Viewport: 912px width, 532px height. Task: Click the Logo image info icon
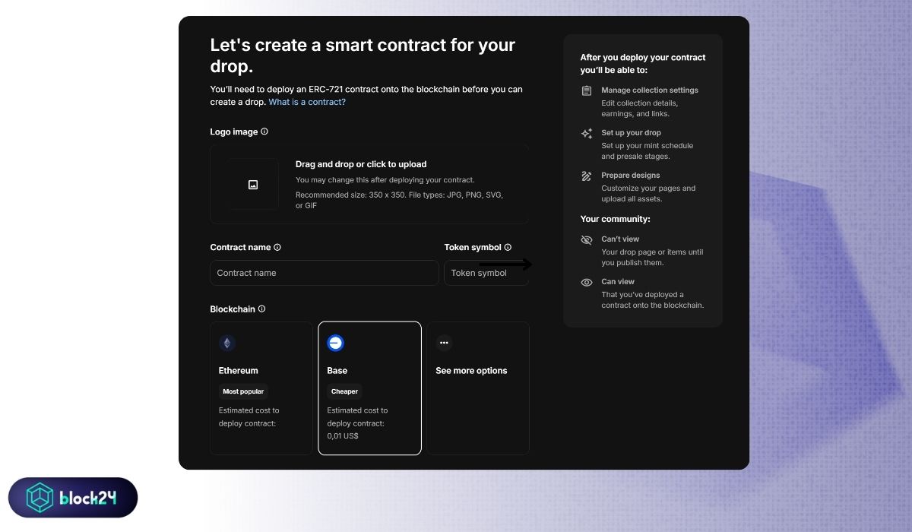[x=264, y=131]
